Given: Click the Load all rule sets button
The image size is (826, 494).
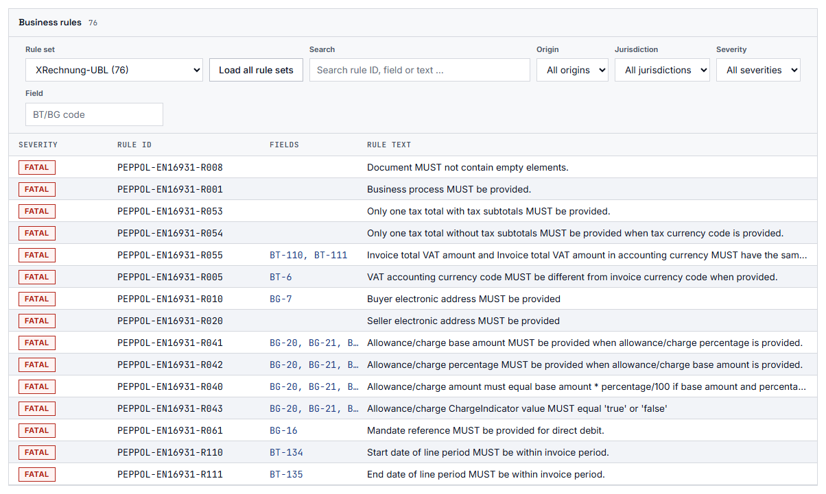Looking at the screenshot, I should (x=256, y=70).
